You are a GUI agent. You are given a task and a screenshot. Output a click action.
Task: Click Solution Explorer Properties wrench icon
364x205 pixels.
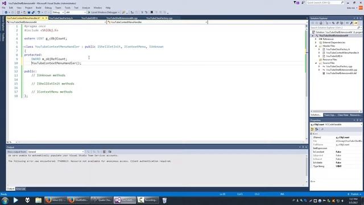[x=351, y=23]
